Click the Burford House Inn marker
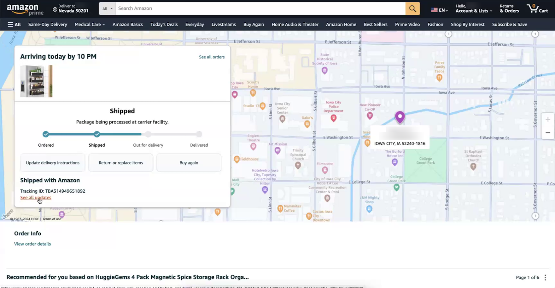555x288 pixels. click(394, 162)
